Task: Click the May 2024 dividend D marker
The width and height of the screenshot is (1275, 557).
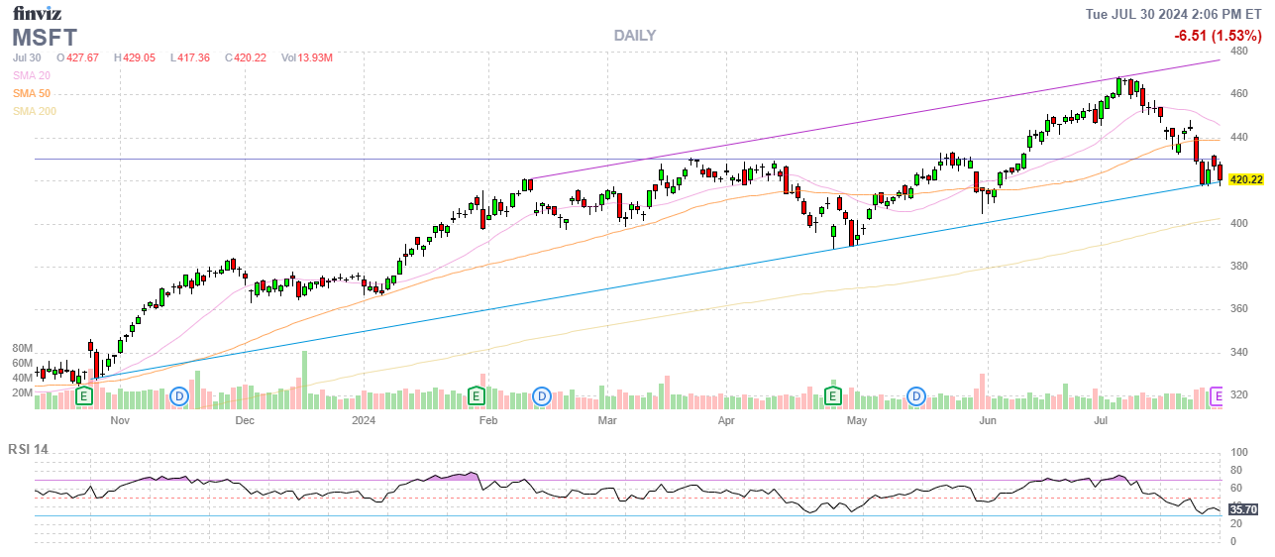Action: pyautogui.click(x=917, y=396)
